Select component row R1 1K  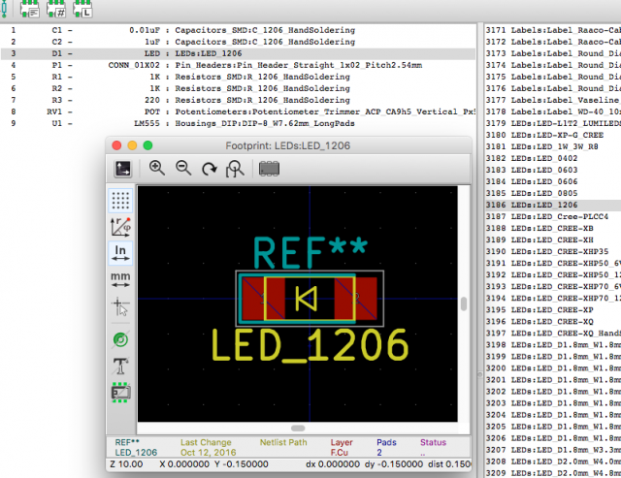pos(238,77)
